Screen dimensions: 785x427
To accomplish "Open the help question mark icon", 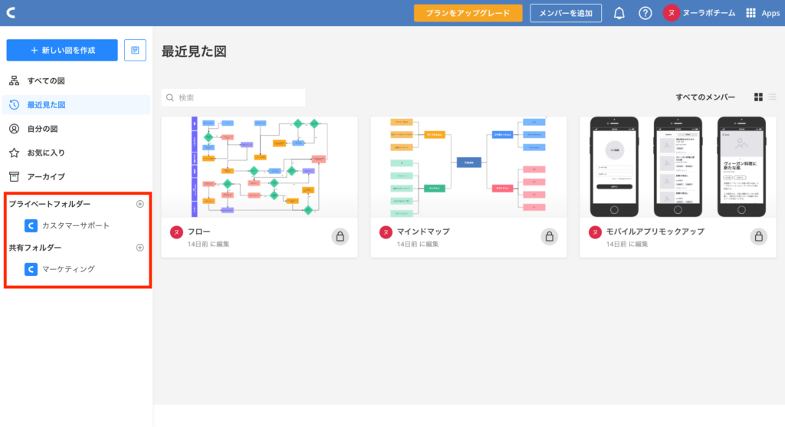I will (x=645, y=13).
